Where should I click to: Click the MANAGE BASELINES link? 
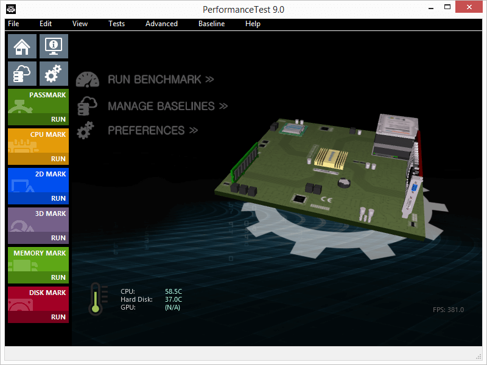(x=168, y=106)
